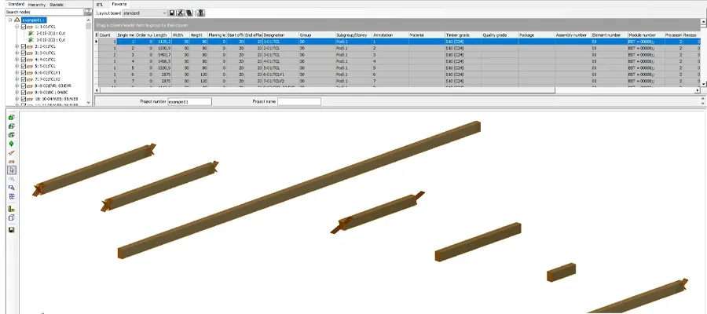Click the Search nodes input field
This screenshot has width=707, height=314.
point(44,12)
